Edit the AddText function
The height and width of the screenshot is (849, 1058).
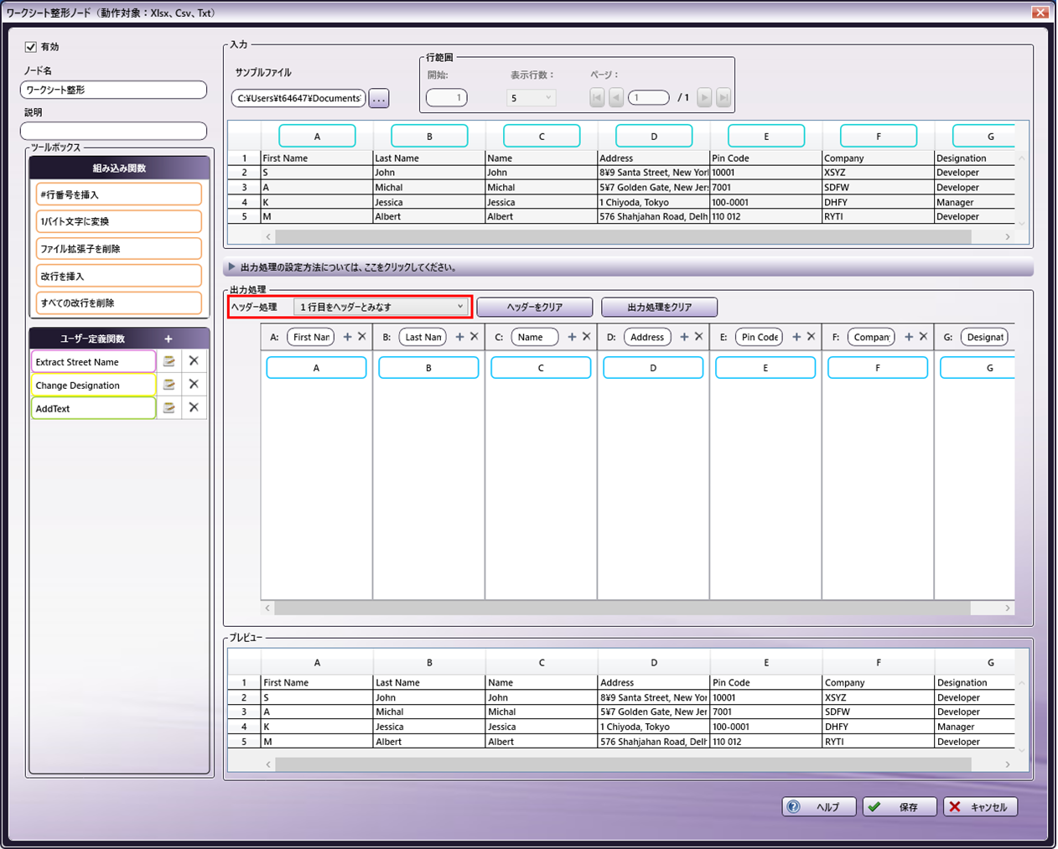[169, 408]
